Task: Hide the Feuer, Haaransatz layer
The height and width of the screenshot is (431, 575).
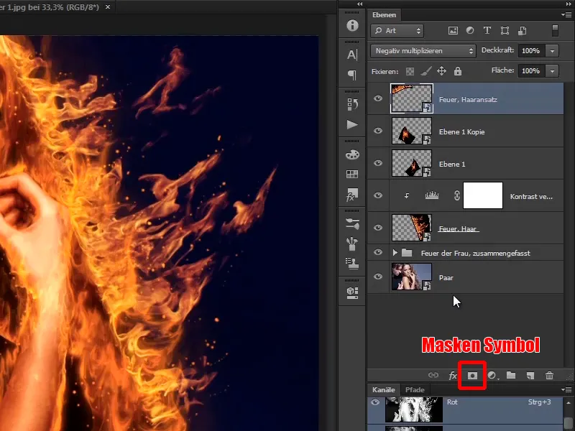Action: 378,98
